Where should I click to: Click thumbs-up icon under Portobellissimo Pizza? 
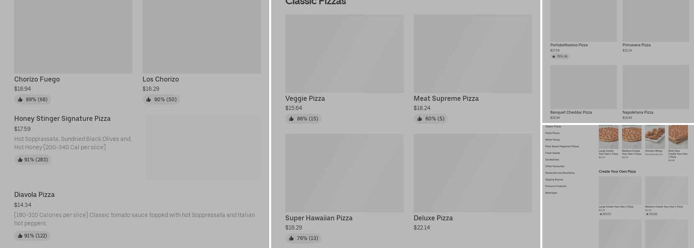click(x=554, y=57)
